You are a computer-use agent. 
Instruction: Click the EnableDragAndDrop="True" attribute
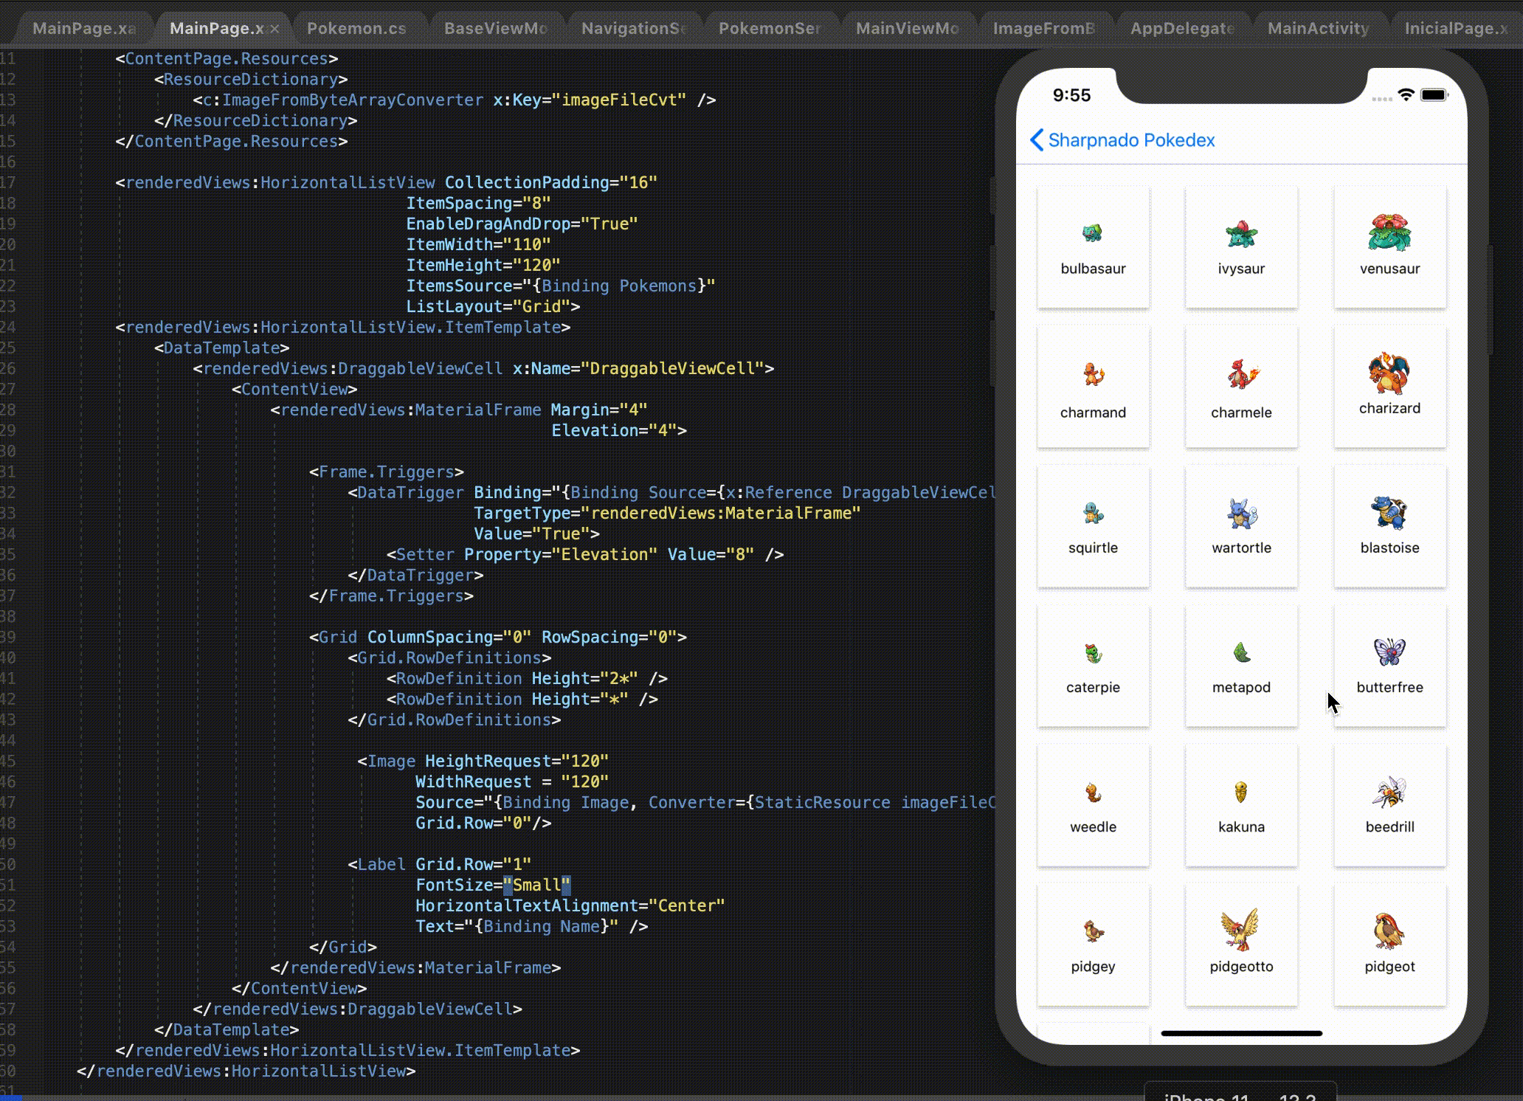click(x=522, y=224)
